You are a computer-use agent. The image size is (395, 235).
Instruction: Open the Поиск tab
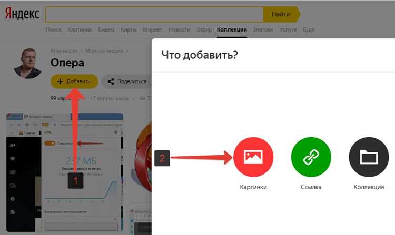click(x=53, y=29)
